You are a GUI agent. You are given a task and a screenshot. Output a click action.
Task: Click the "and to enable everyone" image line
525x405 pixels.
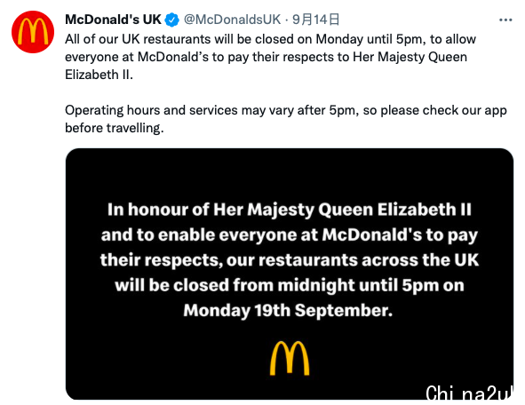coord(290,235)
